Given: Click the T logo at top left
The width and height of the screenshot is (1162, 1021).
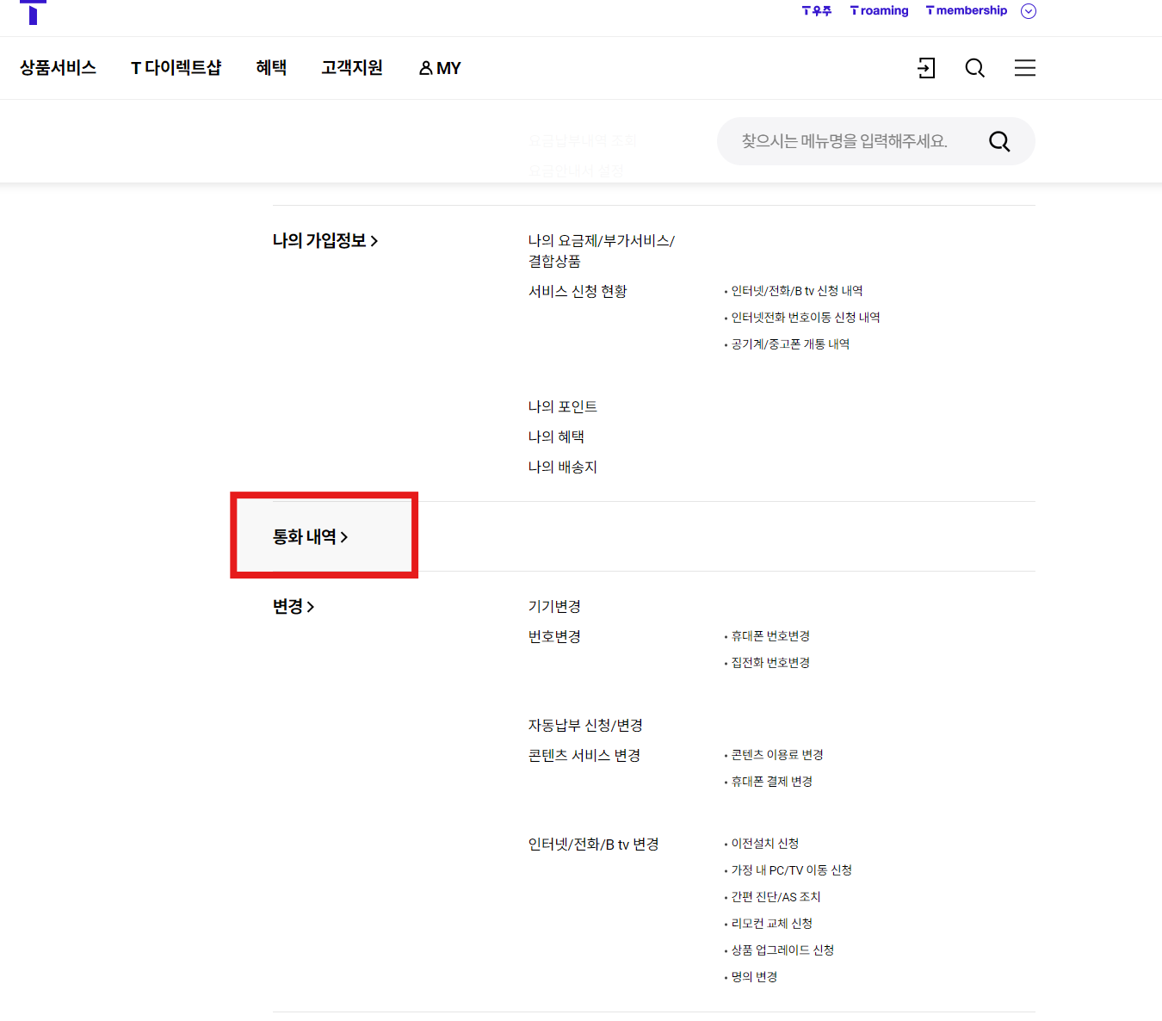Looking at the screenshot, I should (x=33, y=12).
